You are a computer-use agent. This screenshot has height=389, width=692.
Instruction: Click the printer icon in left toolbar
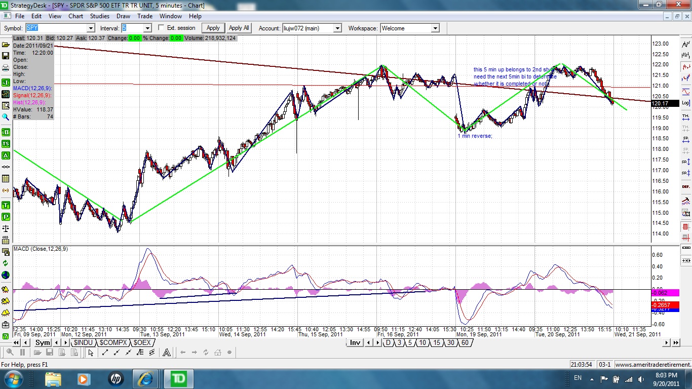click(6, 68)
